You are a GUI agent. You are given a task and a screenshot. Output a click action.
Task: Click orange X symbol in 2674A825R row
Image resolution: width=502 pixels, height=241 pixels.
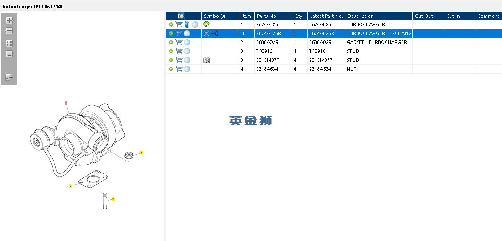tap(207, 33)
